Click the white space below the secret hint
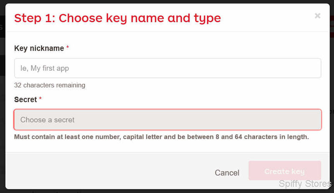334x193 pixels. point(167,147)
